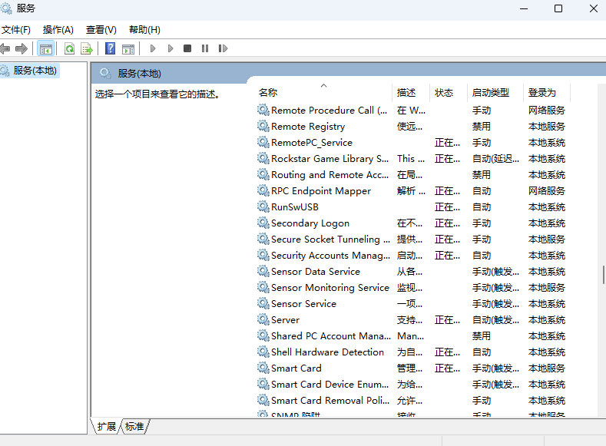This screenshot has width=606, height=446.
Task: Click 本地服务 logon of Sensor Monitoring Service
Action: pyautogui.click(x=547, y=288)
